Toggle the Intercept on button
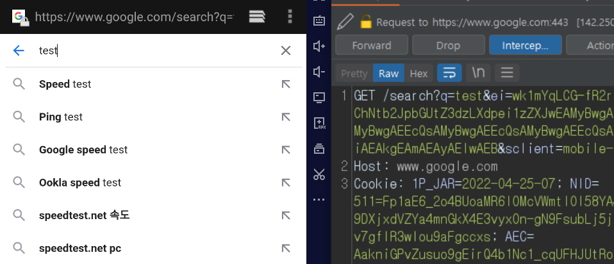The height and width of the screenshot is (264, 614). click(x=526, y=45)
